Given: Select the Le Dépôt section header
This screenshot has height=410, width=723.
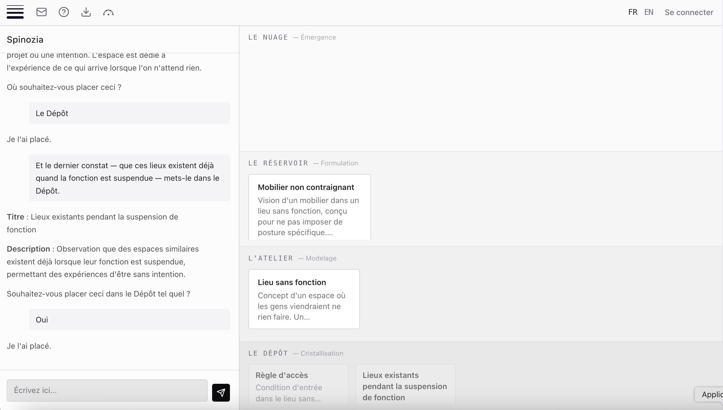Looking at the screenshot, I should tap(268, 353).
